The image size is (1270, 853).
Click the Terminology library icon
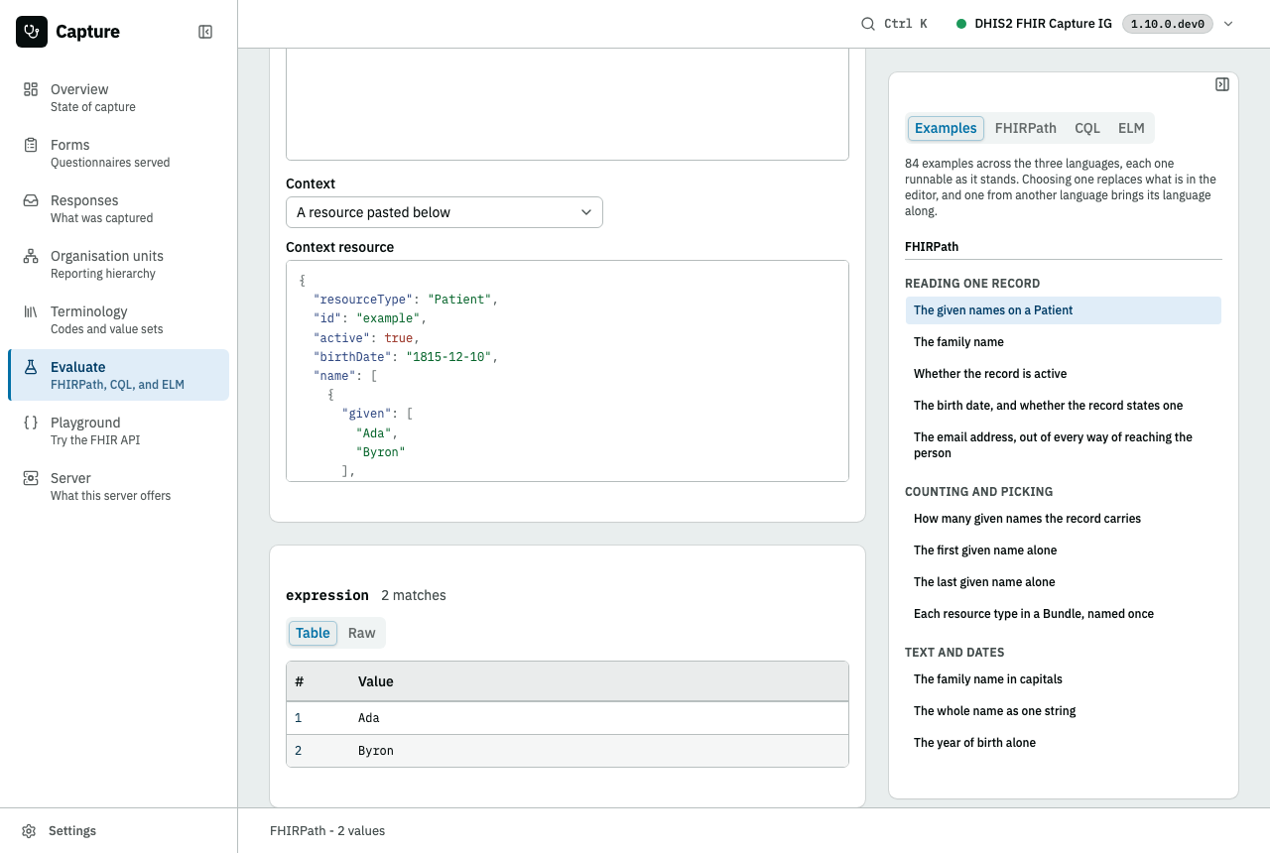click(x=31, y=311)
